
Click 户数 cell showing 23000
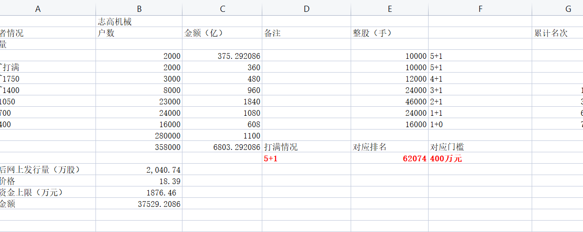click(x=139, y=101)
